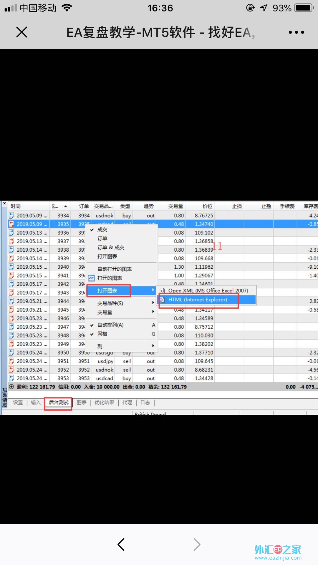Switch to the 优化结果 tab
Screen dimensions: 318x565
(x=104, y=403)
